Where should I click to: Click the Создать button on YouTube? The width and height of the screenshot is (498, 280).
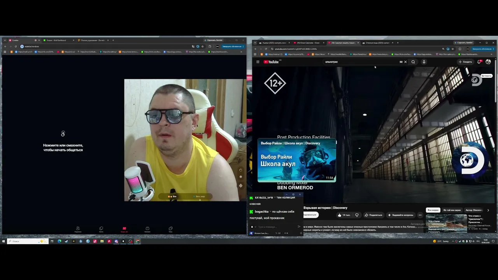(x=465, y=62)
